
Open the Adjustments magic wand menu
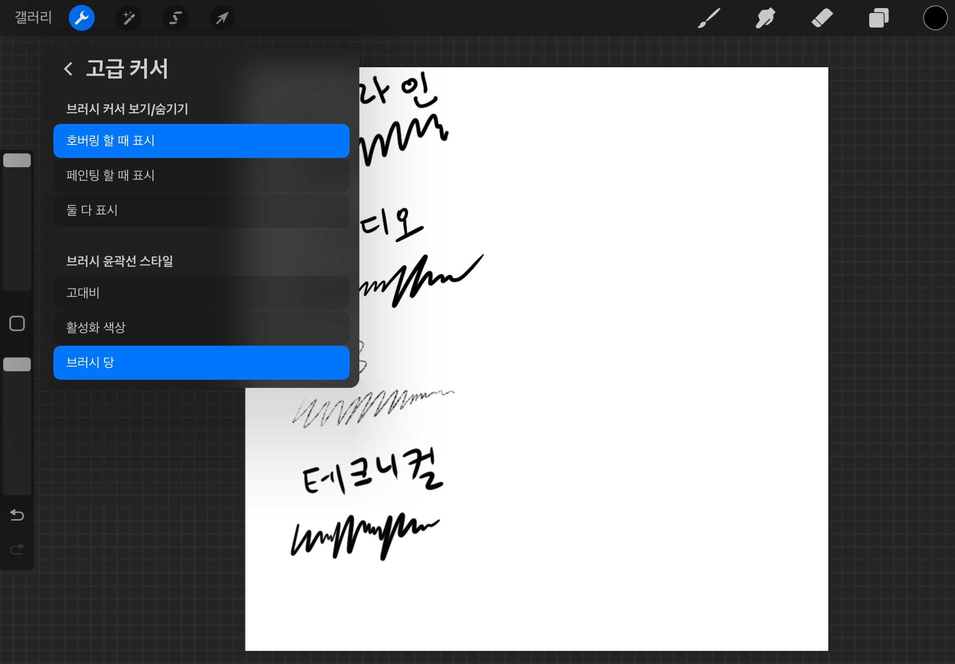[128, 18]
